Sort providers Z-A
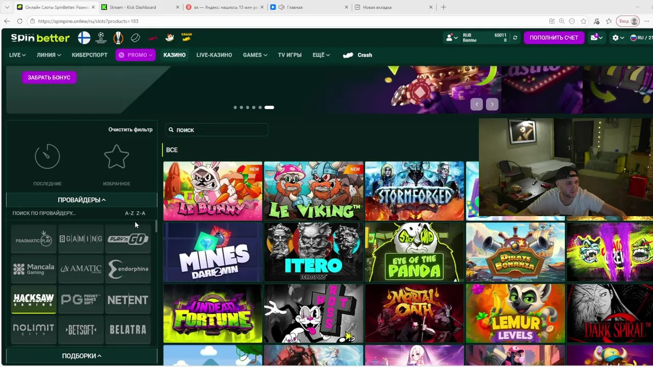 coord(141,213)
